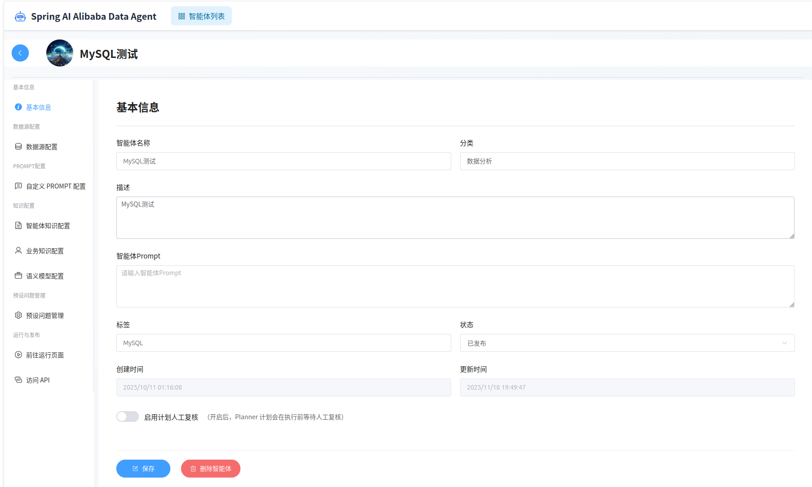Expand the 状态 dropdown showing 已发布
This screenshot has width=812, height=487.
[627, 343]
